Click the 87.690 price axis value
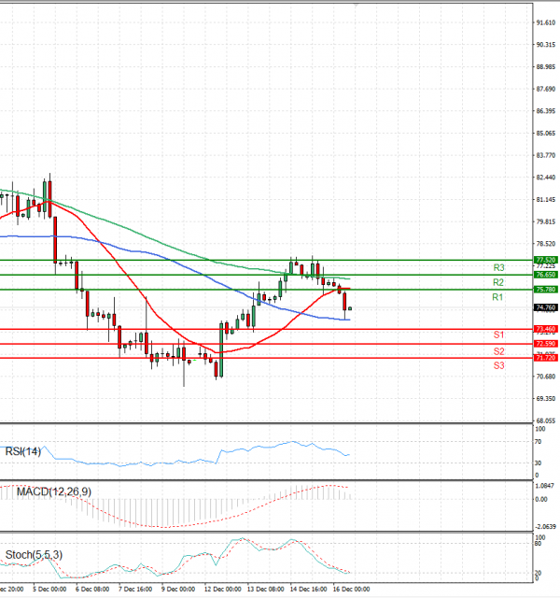This screenshot has height=598, width=560. [546, 90]
